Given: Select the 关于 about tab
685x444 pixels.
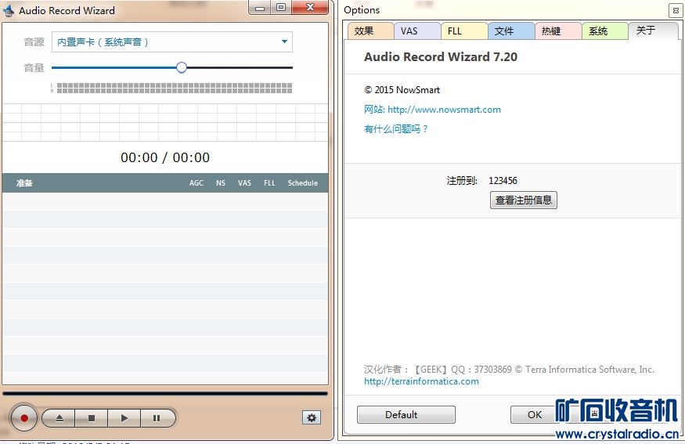Looking at the screenshot, I should point(653,31).
